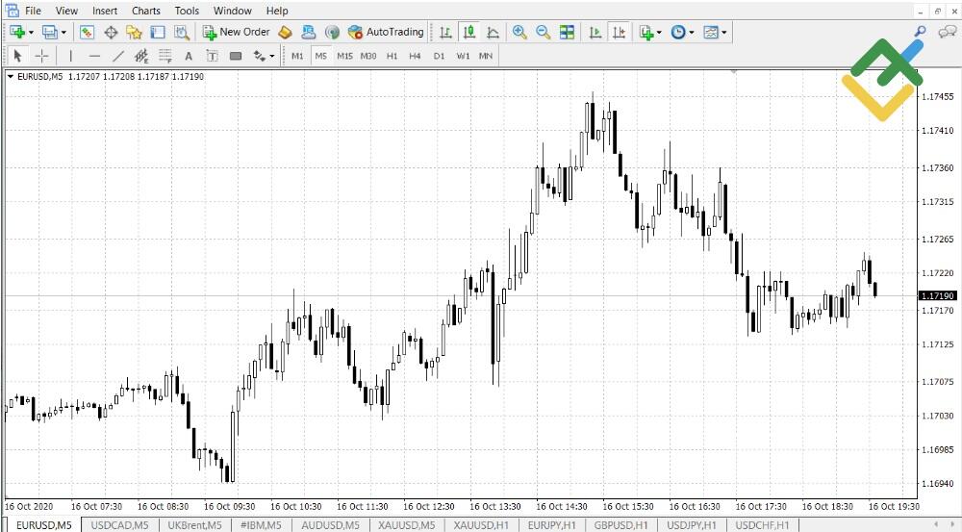The width and height of the screenshot is (962, 532).
Task: Toggle the AutoTrading button
Action: pos(386,32)
